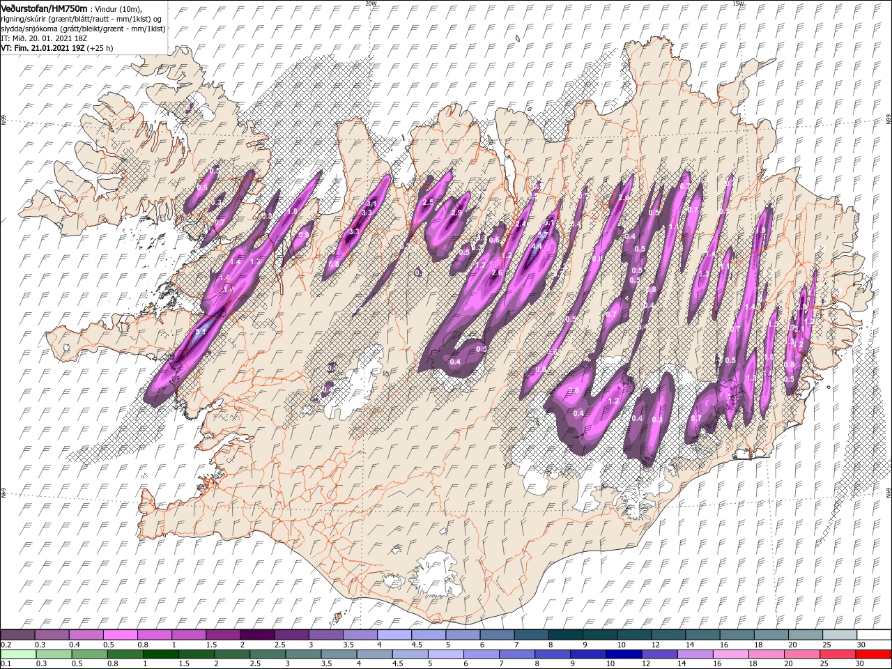
Task: Pick rain legend swatch between 7 and 8
Action: (517, 655)
